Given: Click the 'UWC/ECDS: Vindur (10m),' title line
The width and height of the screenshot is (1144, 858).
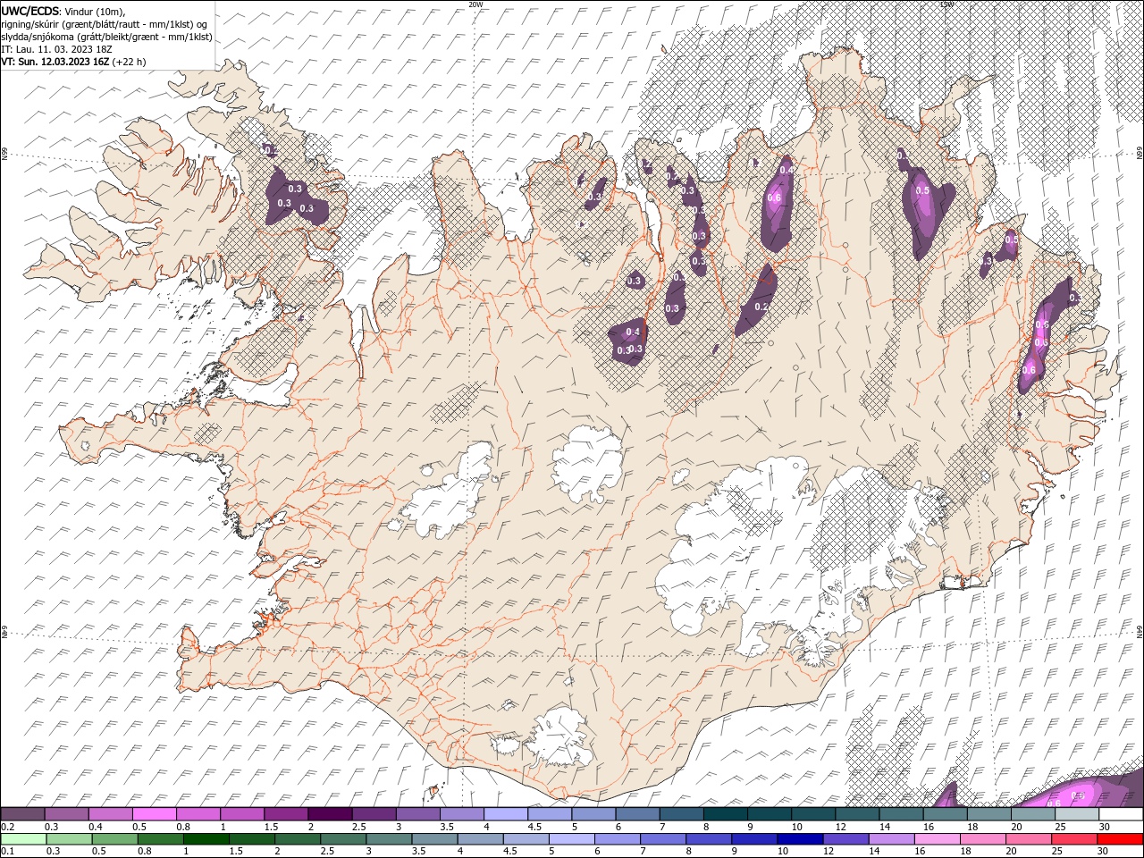Looking at the screenshot, I should tap(63, 11).
